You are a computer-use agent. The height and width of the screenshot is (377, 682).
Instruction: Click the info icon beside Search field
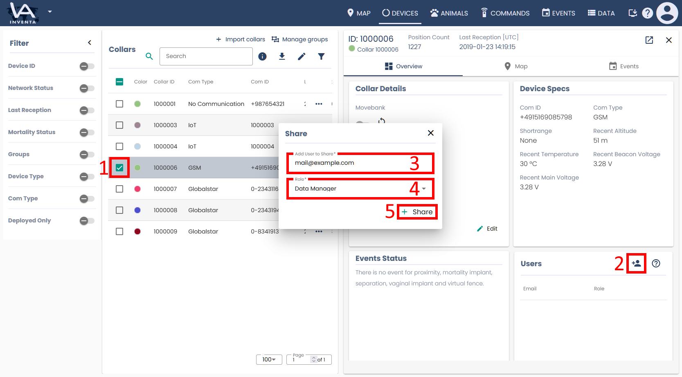pyautogui.click(x=262, y=56)
